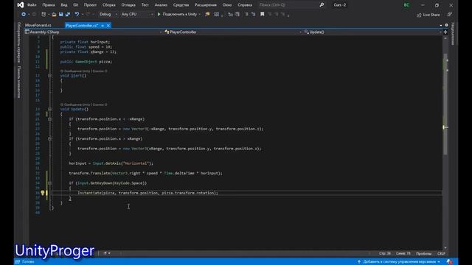Collapse the first if xRange block
This screenshot has width=472, height=265.
tap(49, 119)
